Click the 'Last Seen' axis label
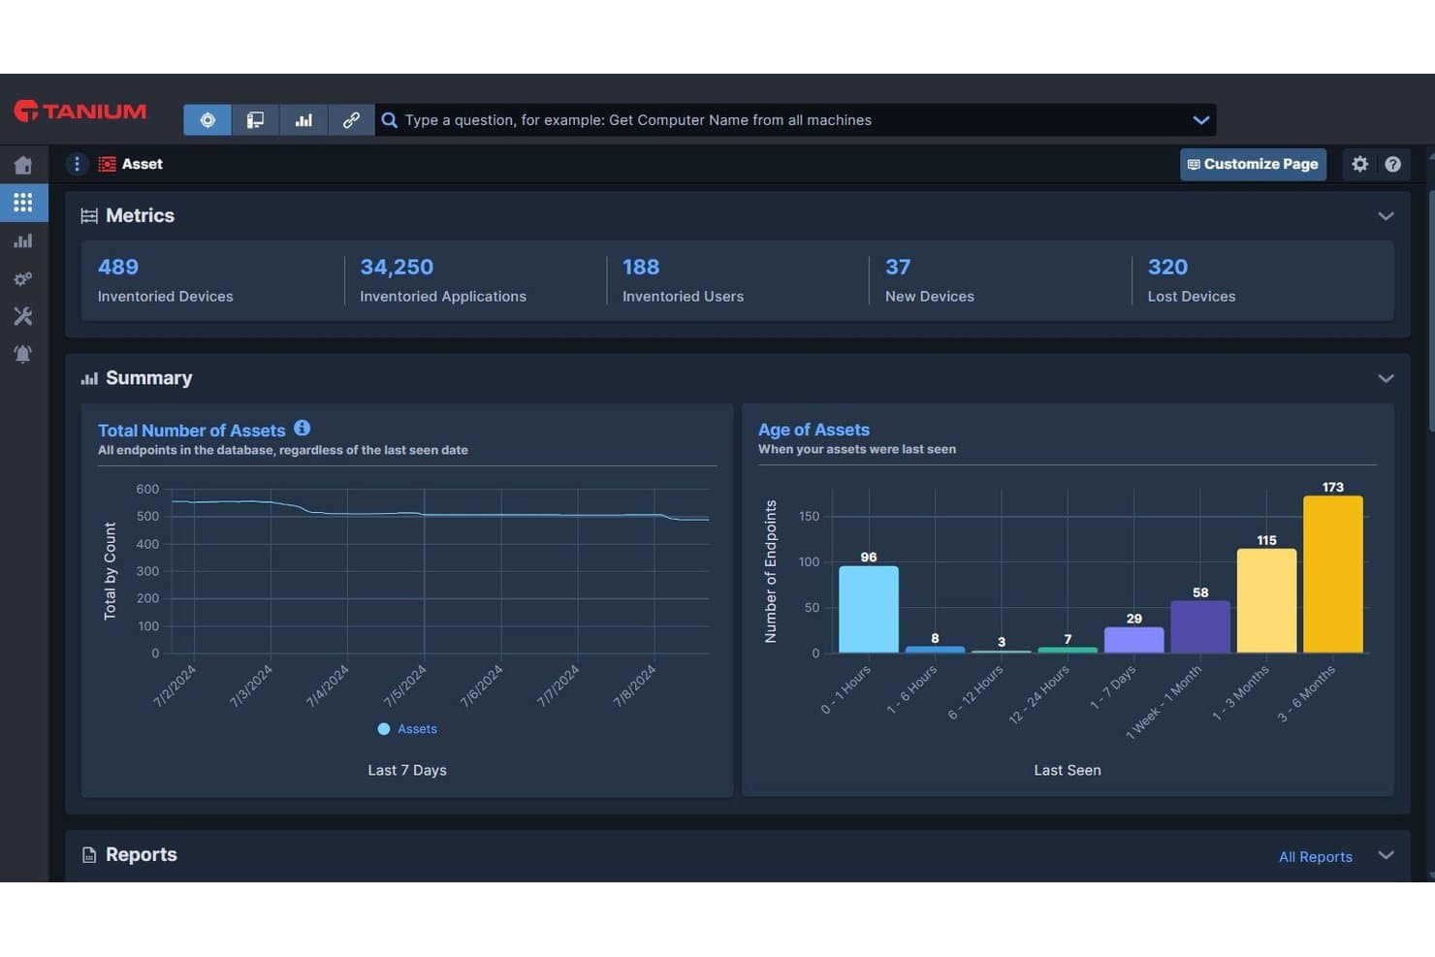Screen dimensions: 1435x957 pos(1068,770)
